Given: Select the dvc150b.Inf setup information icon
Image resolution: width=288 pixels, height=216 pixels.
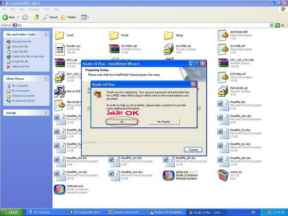Looking at the screenshot, I should click(223, 49).
